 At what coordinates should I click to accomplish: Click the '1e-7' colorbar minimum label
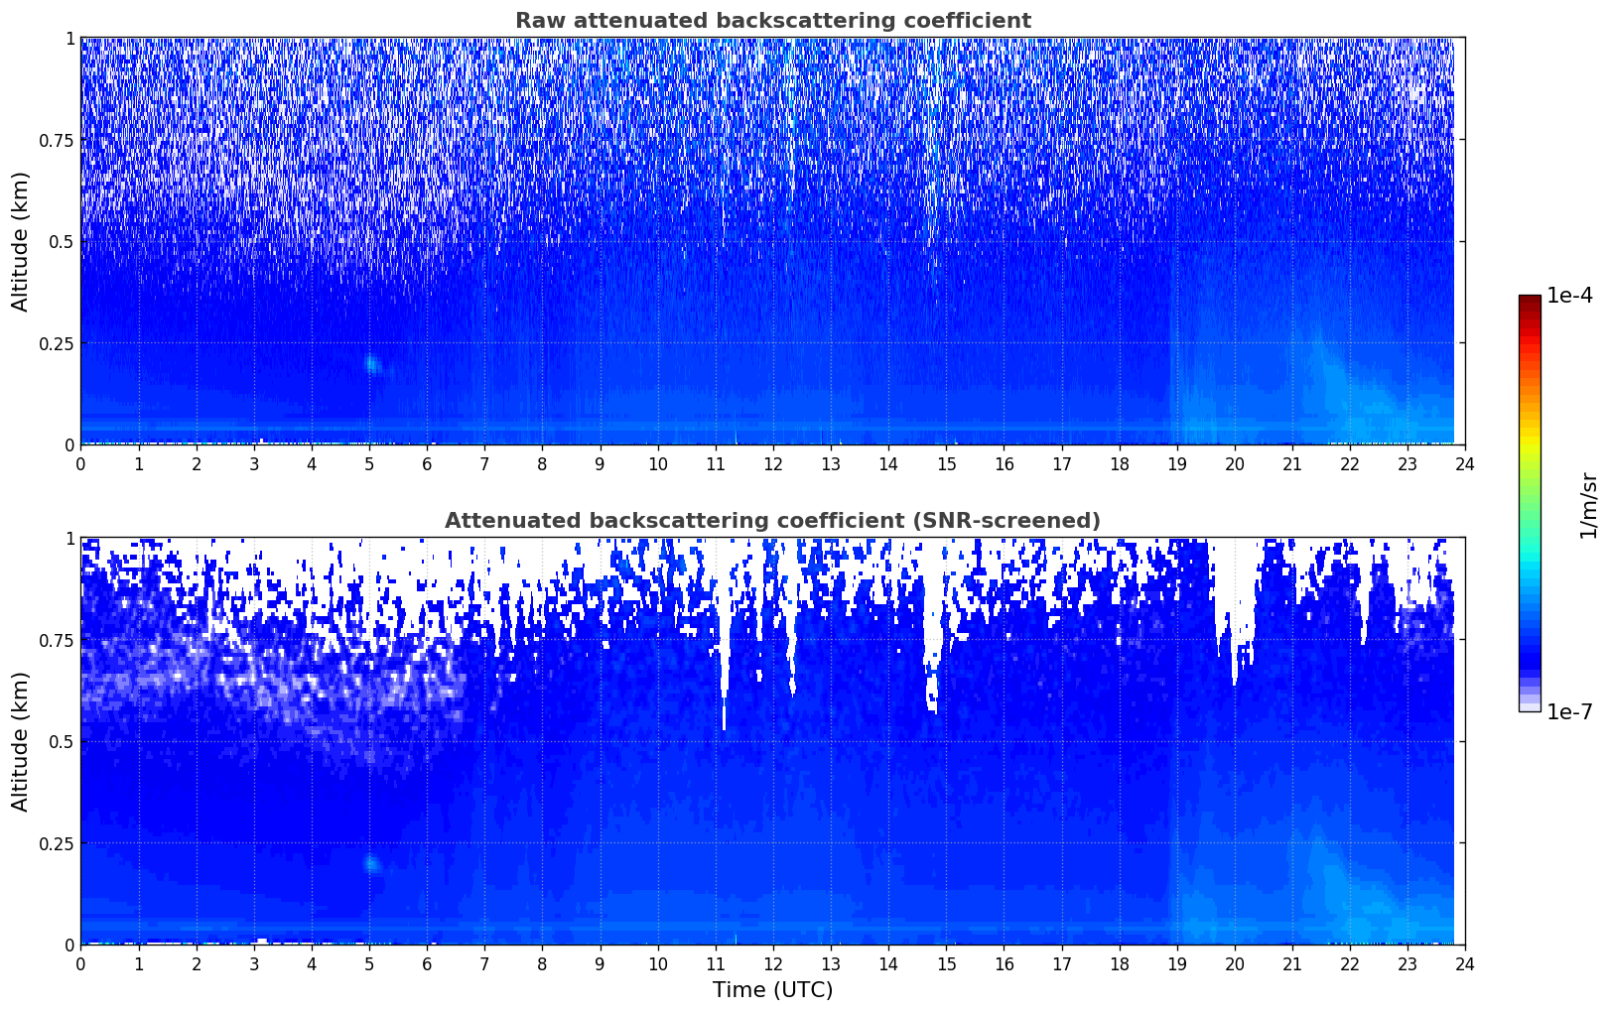[x=1569, y=712]
